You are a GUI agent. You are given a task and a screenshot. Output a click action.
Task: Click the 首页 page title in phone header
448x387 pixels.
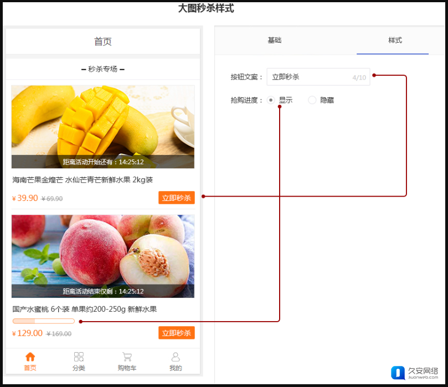click(x=103, y=42)
